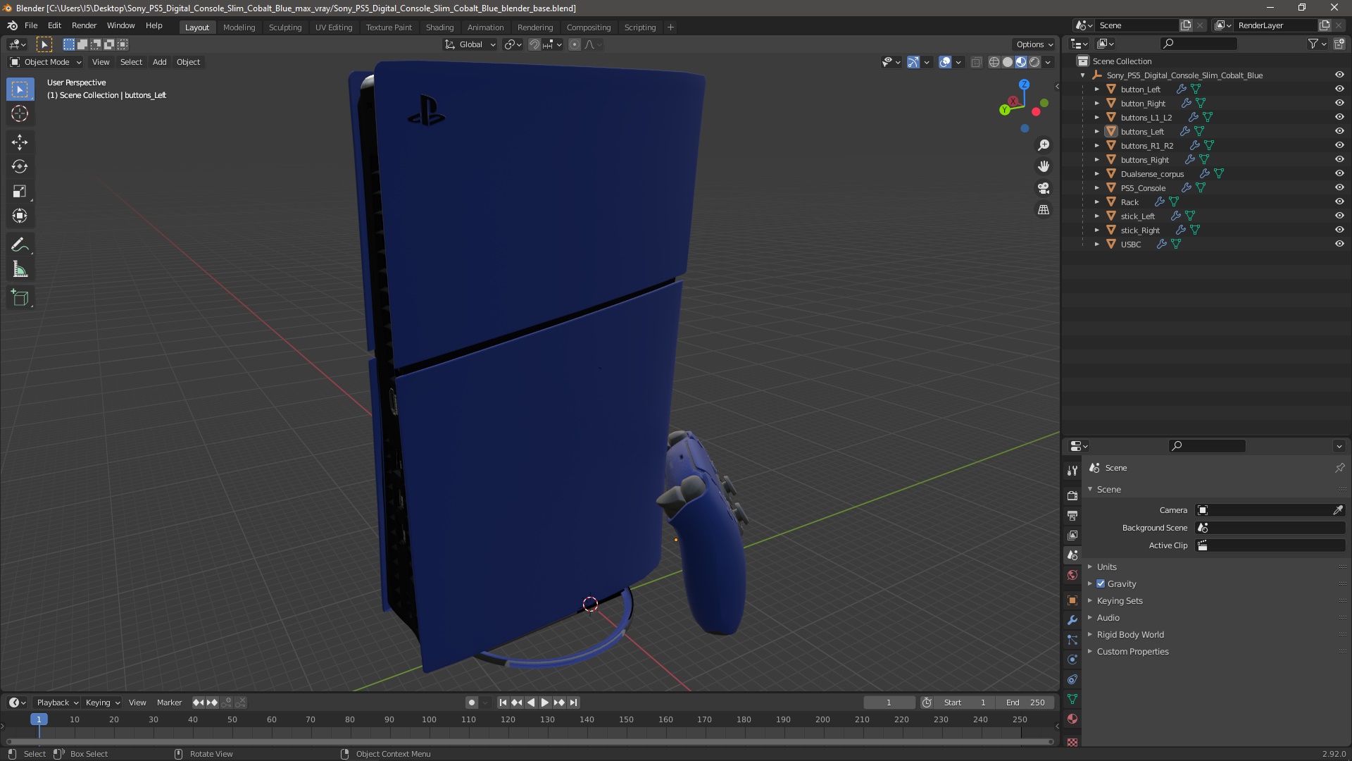Open the Playback dropdown
Image resolution: width=1352 pixels, height=761 pixels.
pyautogui.click(x=57, y=703)
